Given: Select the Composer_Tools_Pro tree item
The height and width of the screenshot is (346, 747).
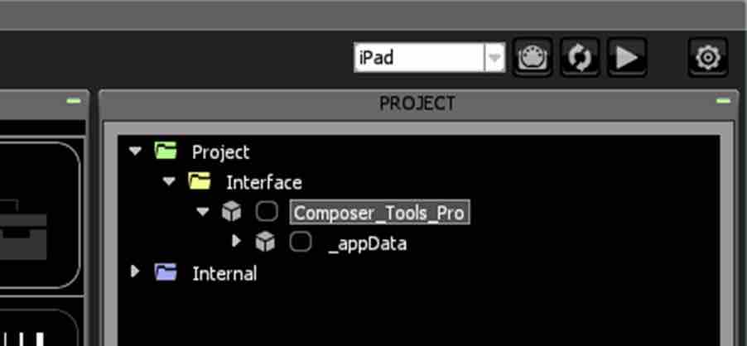Looking at the screenshot, I should click(379, 212).
